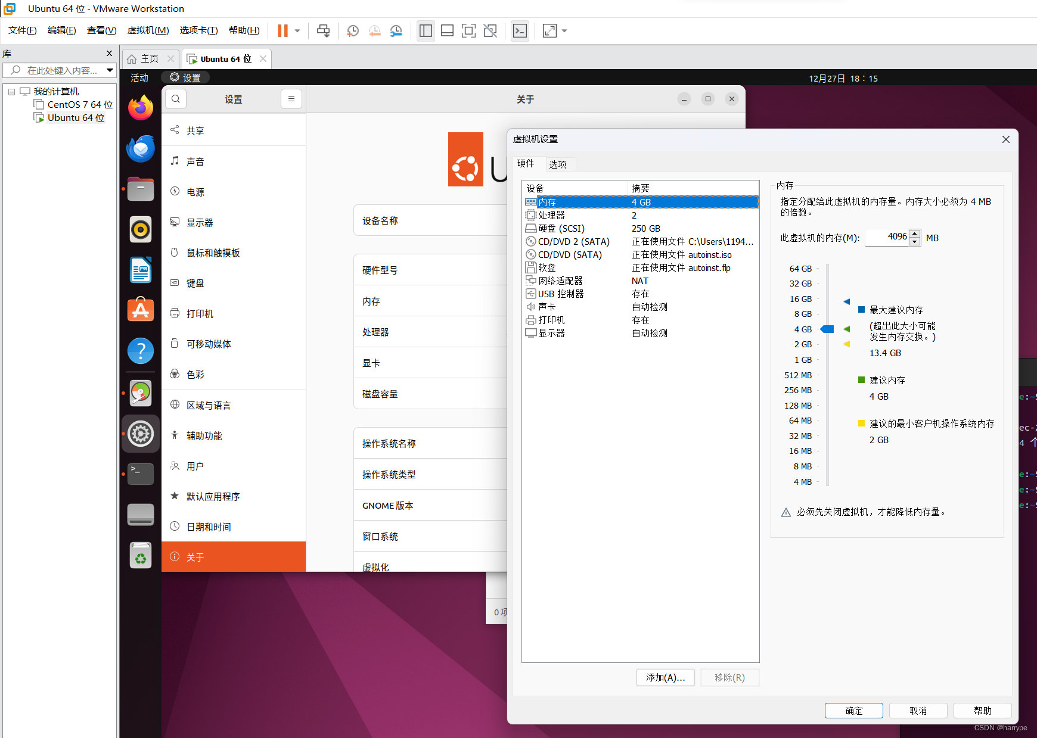Viewport: 1037px width, 738px height.
Task: Open the Trash dock icon
Action: (141, 555)
